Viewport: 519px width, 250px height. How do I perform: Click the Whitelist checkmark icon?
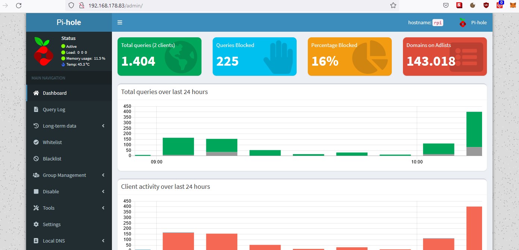point(36,142)
